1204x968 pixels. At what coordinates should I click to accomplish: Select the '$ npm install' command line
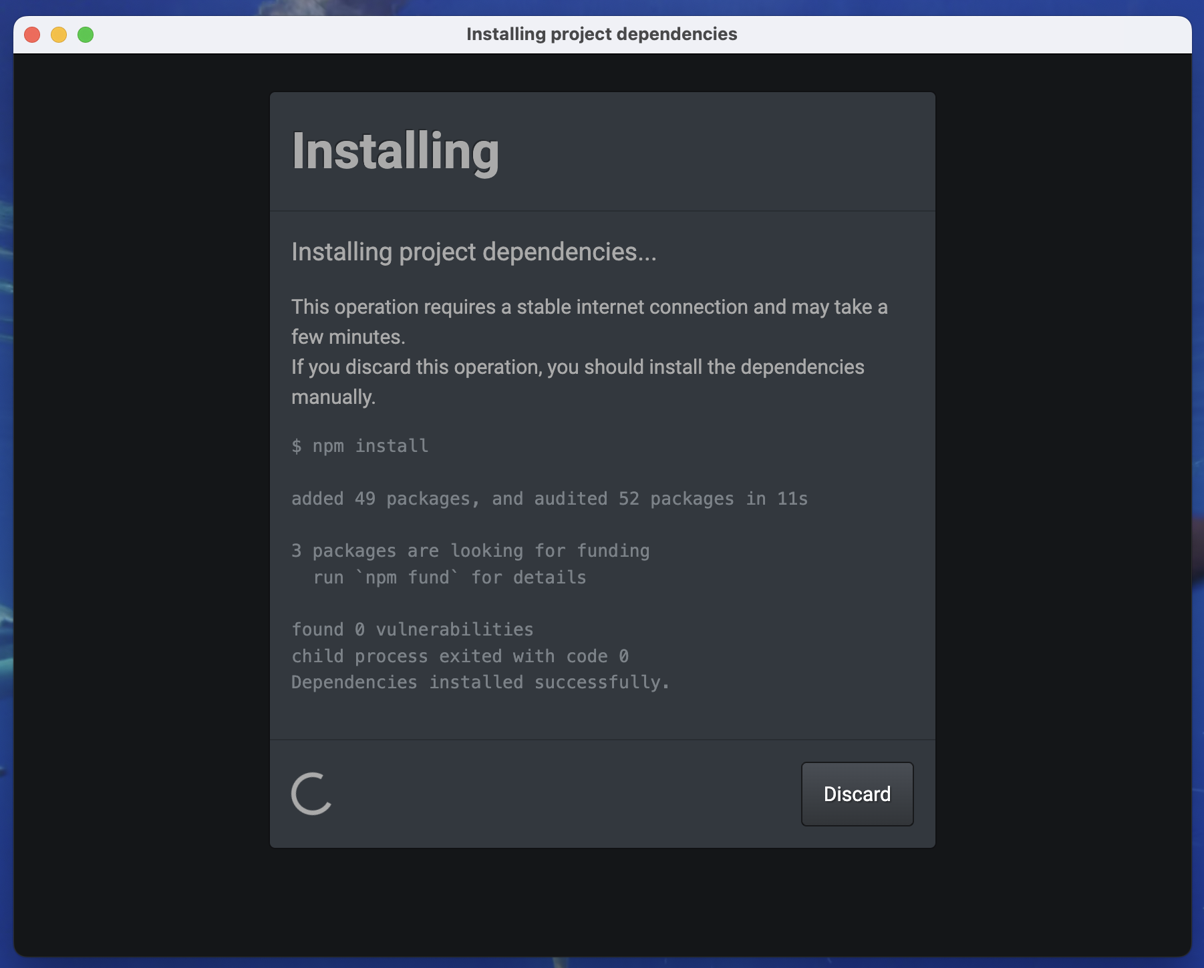[360, 445]
